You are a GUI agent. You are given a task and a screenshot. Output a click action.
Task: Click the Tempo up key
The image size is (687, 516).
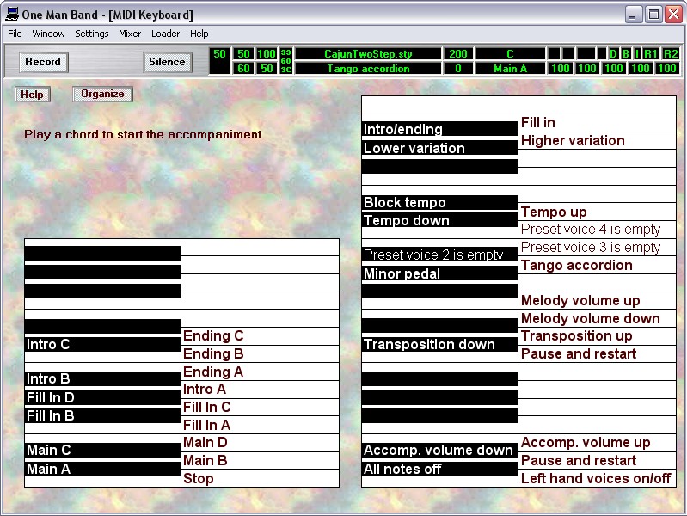[598, 212]
